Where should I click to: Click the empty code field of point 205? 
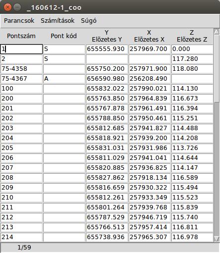[x=64, y=148]
